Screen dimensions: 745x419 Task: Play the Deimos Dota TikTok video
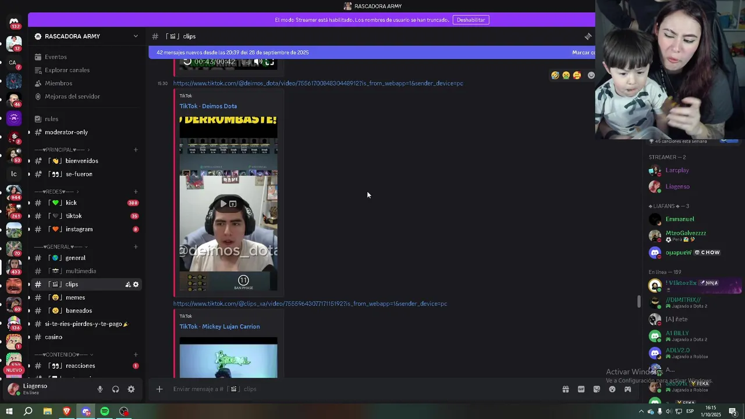223,204
